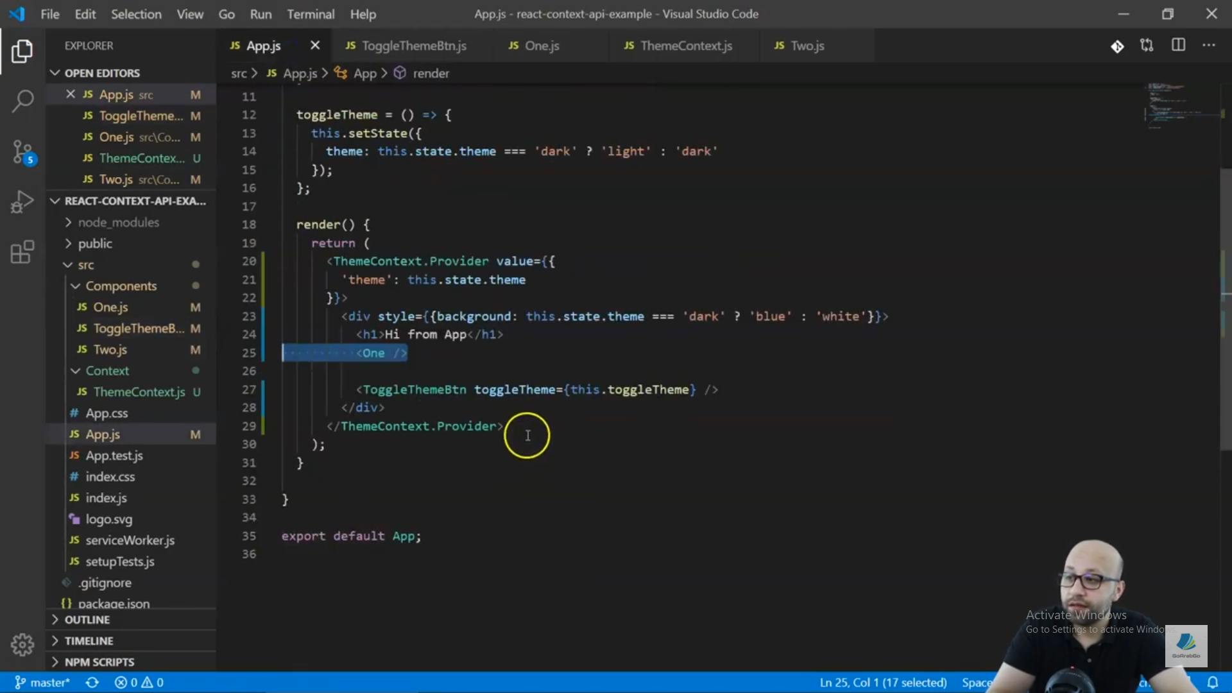Viewport: 1232px width, 693px height.
Task: Collapse the Components folder
Action: point(131,286)
